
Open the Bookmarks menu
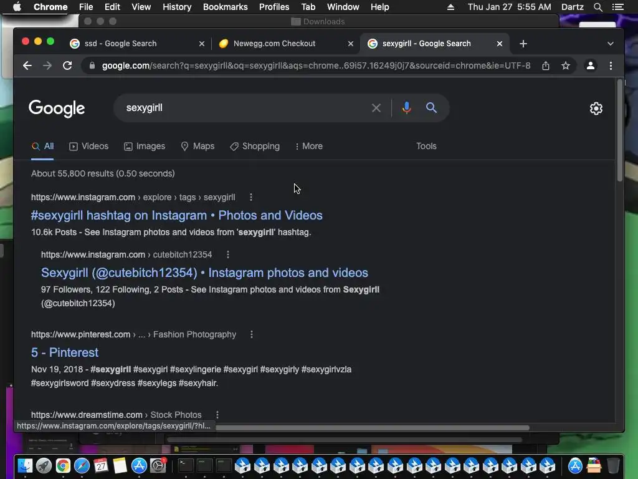coord(226,7)
